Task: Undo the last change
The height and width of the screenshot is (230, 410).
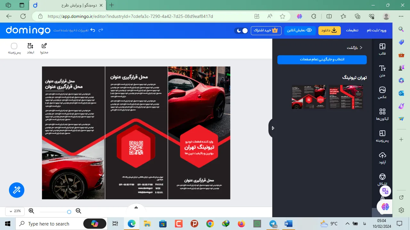Action: (x=93, y=30)
